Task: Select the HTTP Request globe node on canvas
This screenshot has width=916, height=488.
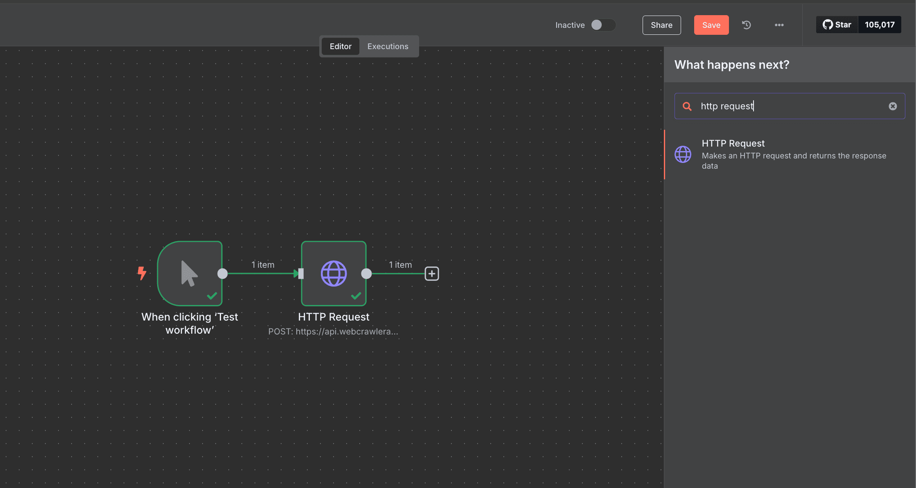Action: pyautogui.click(x=334, y=273)
